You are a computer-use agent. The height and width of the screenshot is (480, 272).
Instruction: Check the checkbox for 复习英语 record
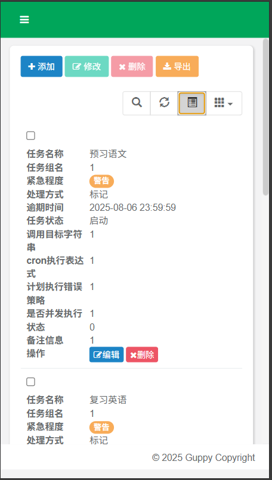30,382
